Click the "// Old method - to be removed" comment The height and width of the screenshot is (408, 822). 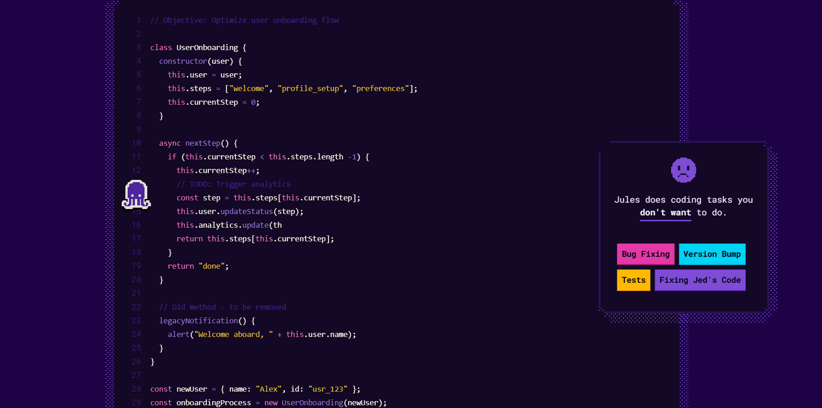222,307
